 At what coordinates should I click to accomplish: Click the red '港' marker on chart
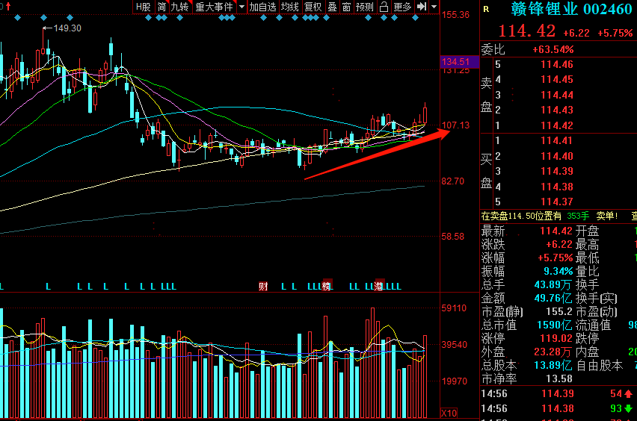pos(378,287)
